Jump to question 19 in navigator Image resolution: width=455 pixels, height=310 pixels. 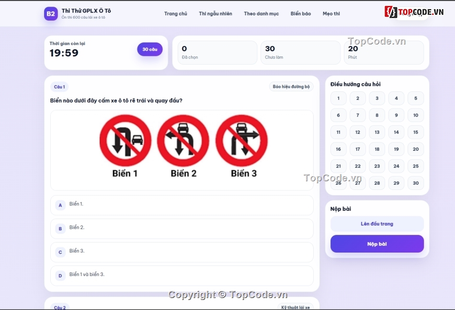397,149
